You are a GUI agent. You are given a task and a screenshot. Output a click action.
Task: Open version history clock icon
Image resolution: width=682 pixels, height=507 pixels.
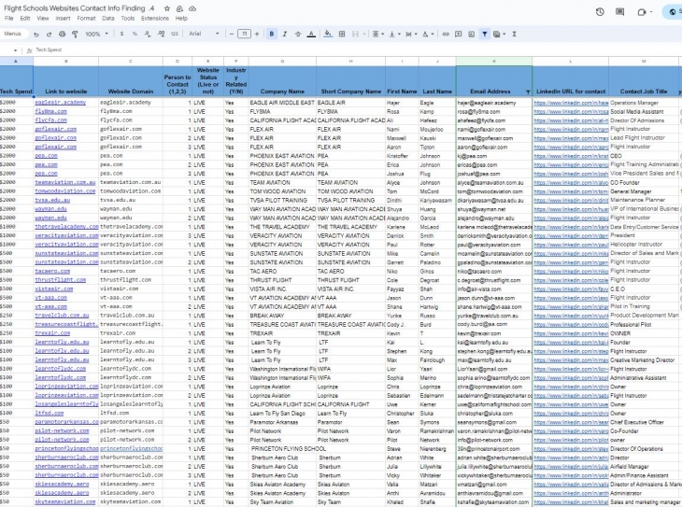pyautogui.click(x=600, y=12)
